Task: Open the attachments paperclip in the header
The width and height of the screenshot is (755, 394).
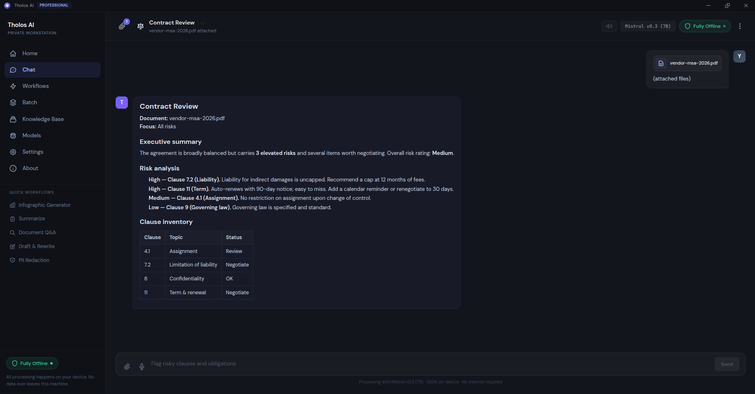Action: tap(122, 26)
